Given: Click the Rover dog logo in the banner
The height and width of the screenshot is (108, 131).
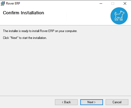Looking at the screenshot, I should coord(119,16).
